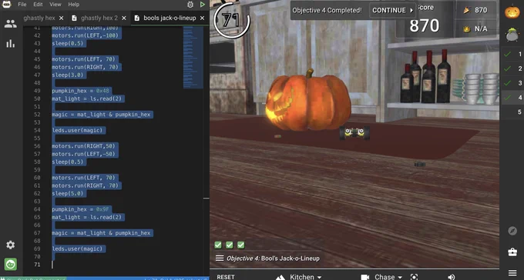Select objective 5 in sidebar
Screen dimensions: 524x280
point(519,112)
